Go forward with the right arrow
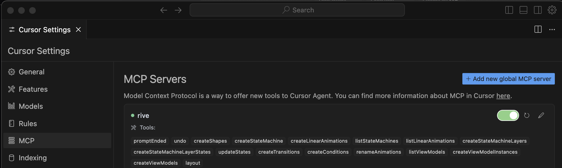 point(178,10)
